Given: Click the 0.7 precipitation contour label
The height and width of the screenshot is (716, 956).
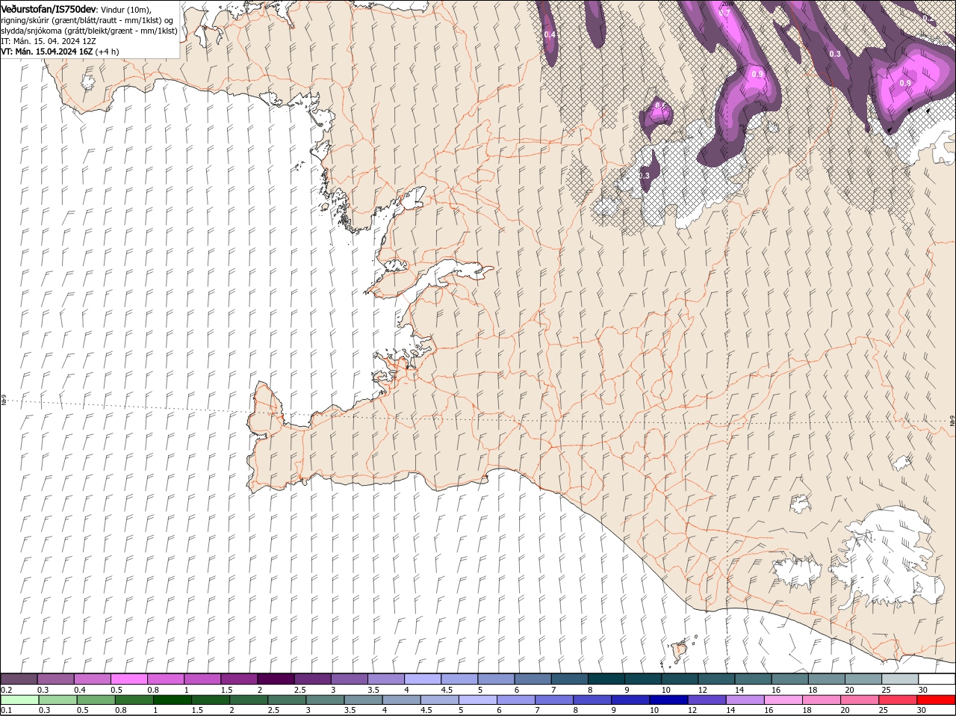Looking at the screenshot, I should pyautogui.click(x=724, y=13).
